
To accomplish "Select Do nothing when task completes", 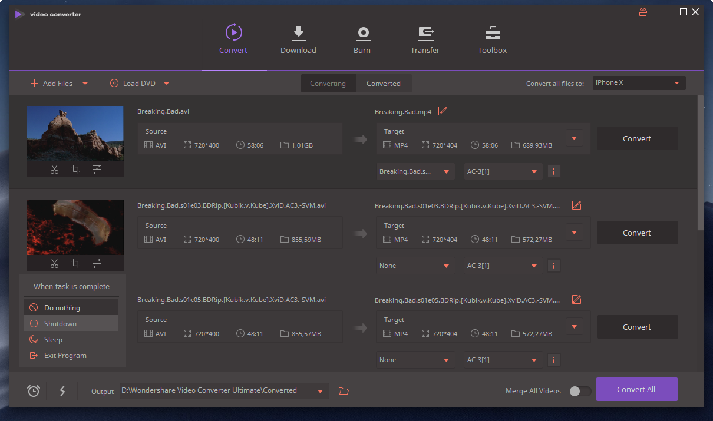I will [x=71, y=307].
